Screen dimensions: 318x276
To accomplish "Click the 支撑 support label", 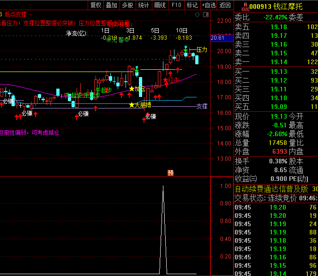I will pos(202,106).
